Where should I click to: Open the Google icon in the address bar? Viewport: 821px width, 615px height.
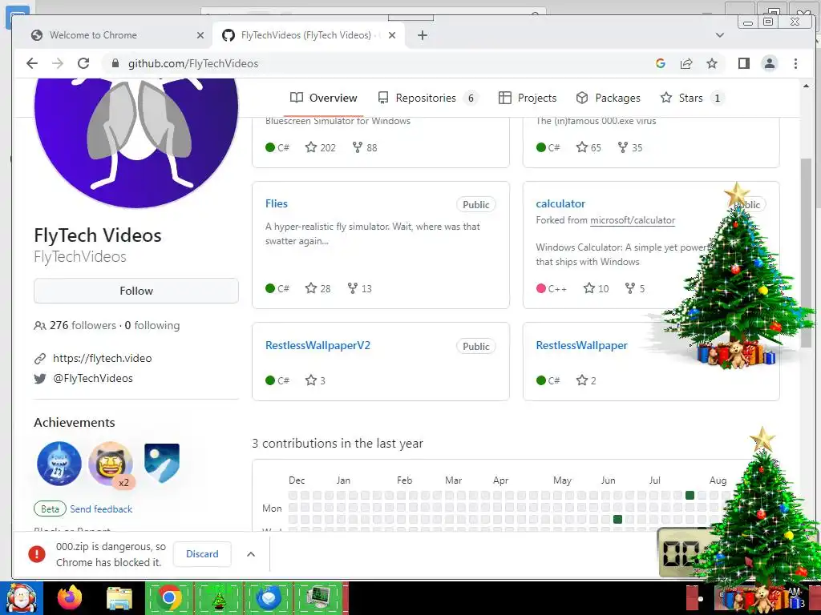(661, 63)
